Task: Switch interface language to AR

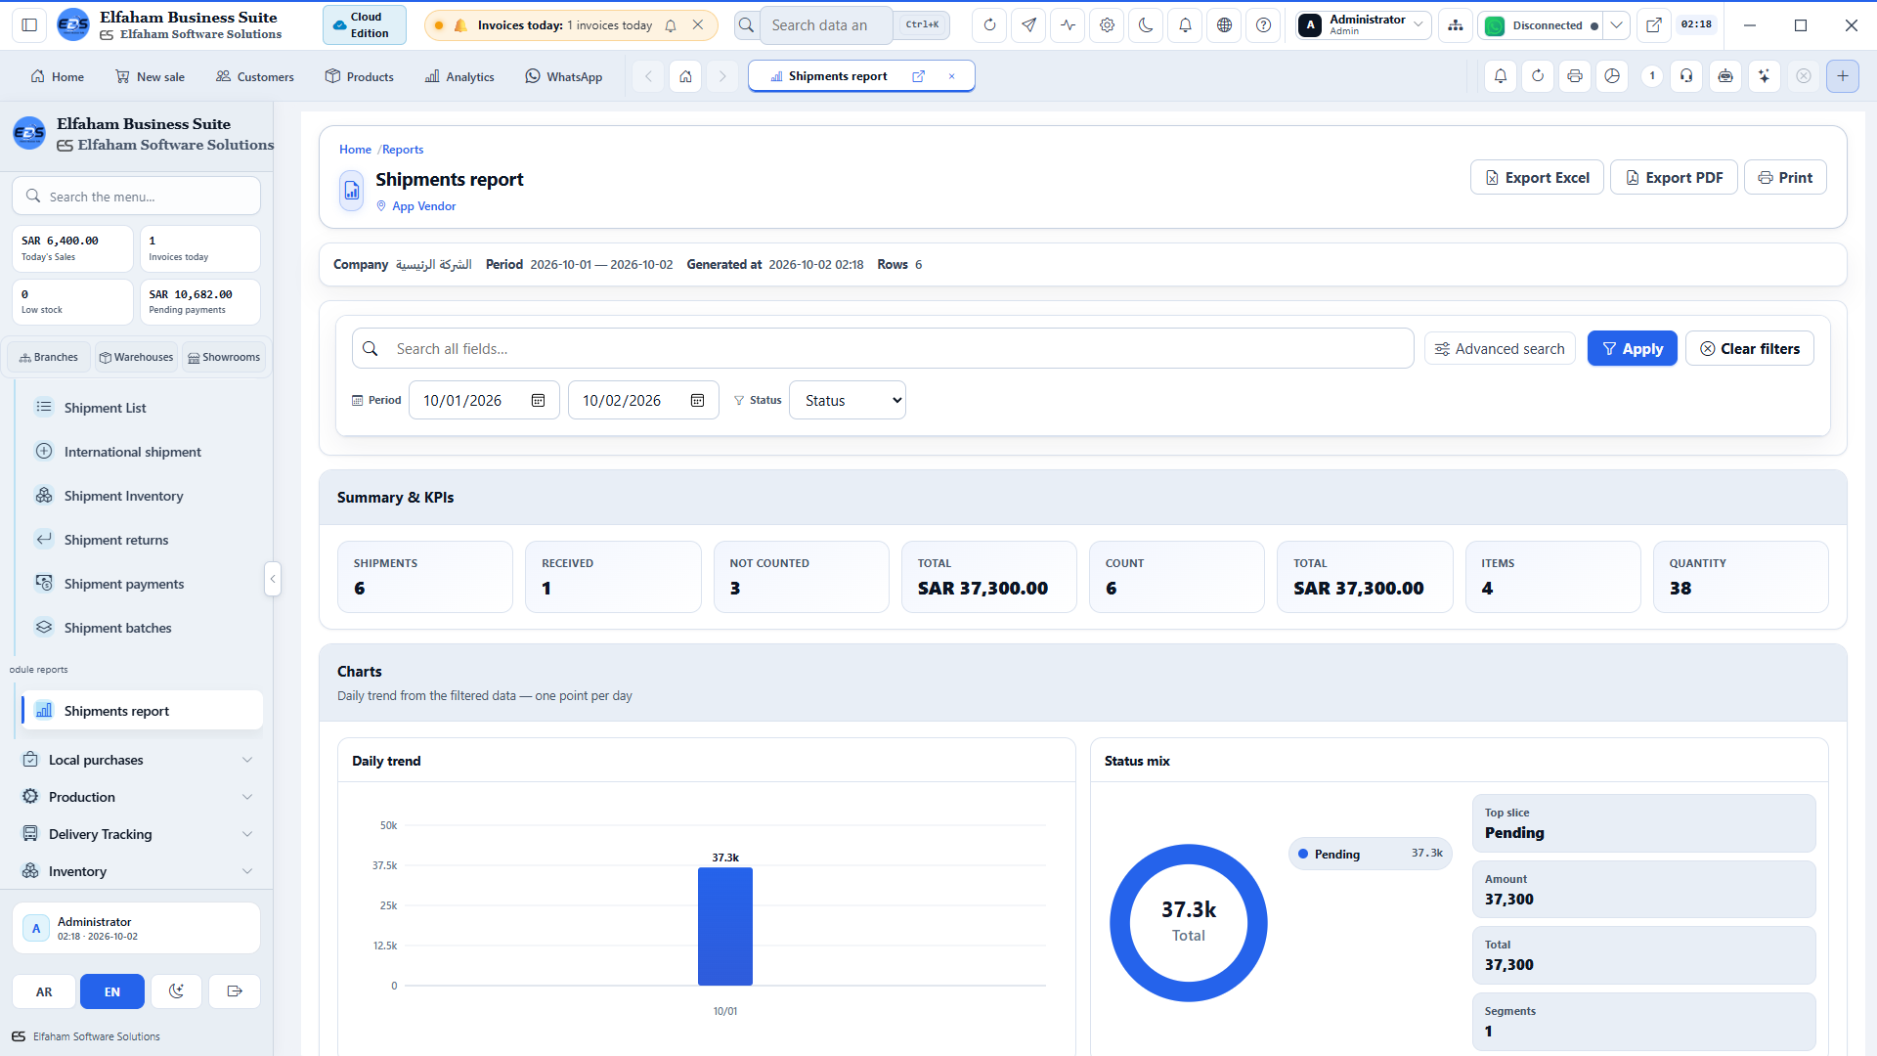Action: [44, 991]
